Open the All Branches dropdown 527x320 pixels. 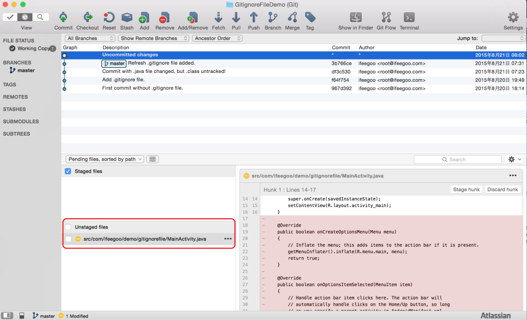point(90,38)
